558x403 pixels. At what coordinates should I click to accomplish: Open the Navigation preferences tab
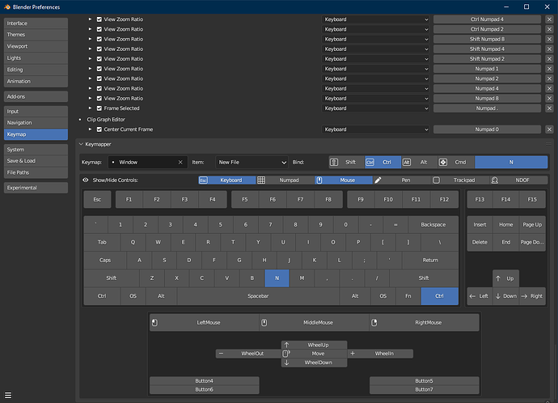[36, 123]
